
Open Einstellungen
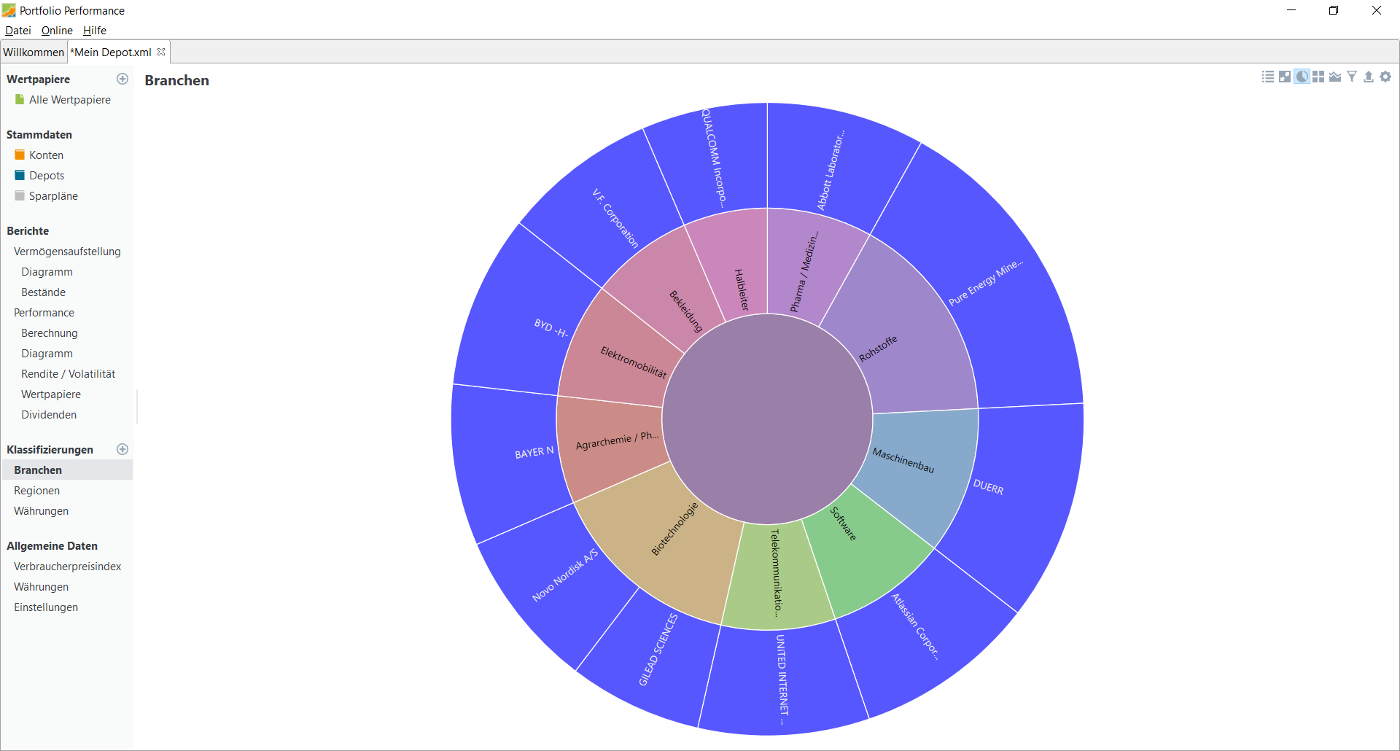coord(46,607)
